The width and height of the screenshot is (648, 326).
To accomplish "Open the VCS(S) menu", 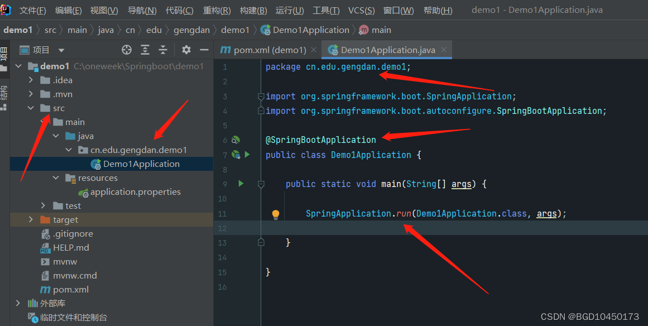I will pyautogui.click(x=362, y=11).
